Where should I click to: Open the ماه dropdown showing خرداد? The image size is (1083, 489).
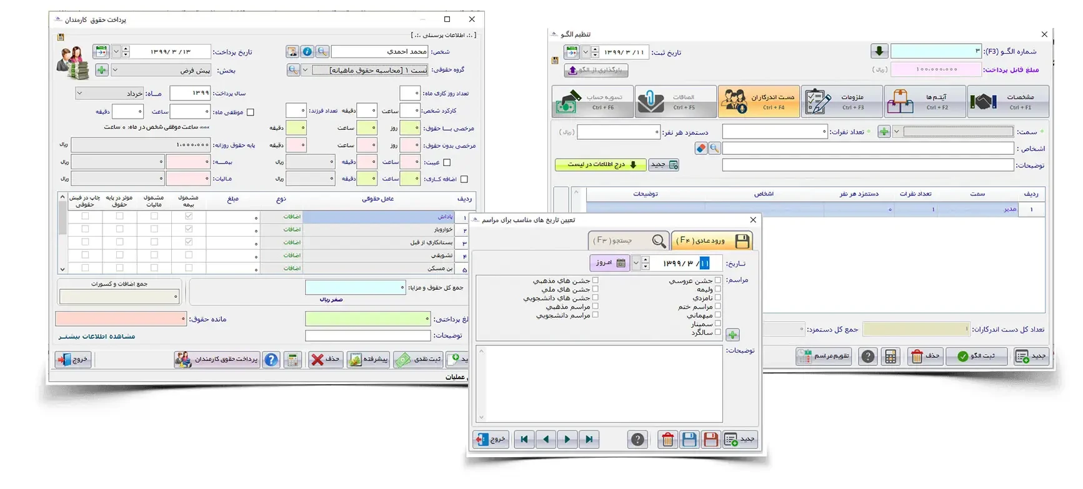coord(80,93)
